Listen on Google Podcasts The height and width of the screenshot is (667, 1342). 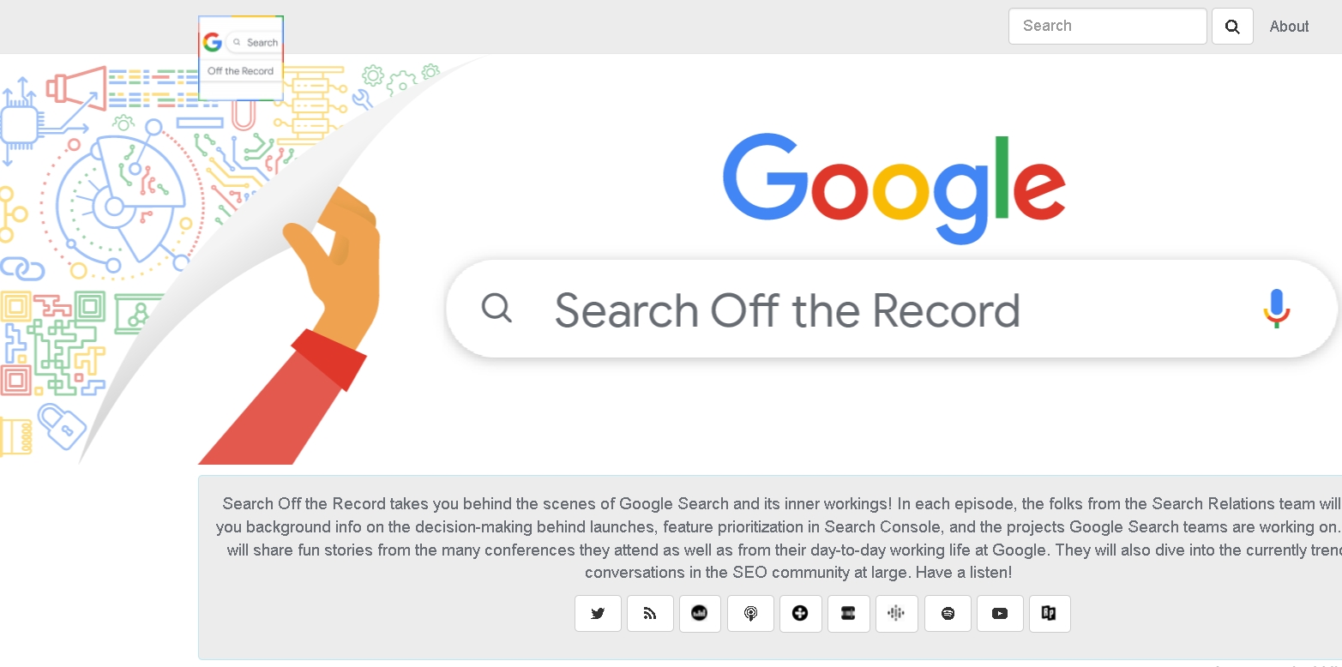click(x=896, y=613)
